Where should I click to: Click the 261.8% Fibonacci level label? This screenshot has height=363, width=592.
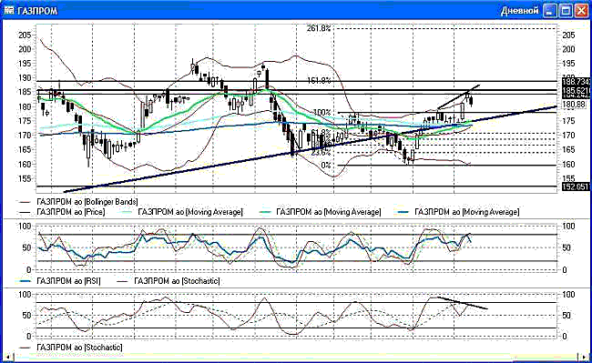pyautogui.click(x=319, y=28)
